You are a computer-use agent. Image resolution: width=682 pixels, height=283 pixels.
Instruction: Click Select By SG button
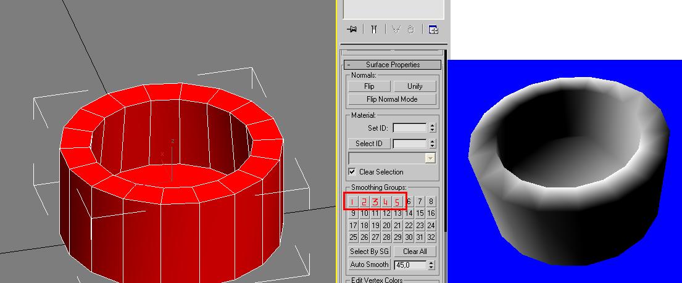[x=369, y=252]
